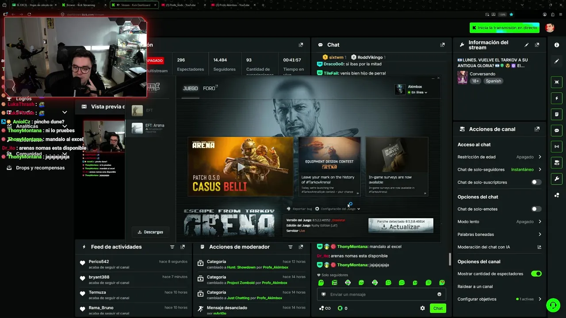
Task: Open Hunt: Showdown category link
Action: point(241,267)
